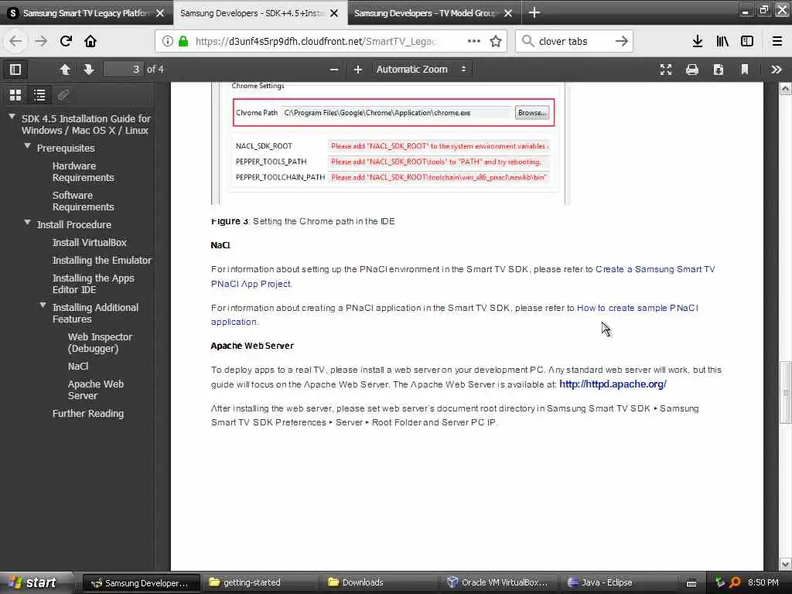792x594 pixels.
Task: Open the browser home page
Action: pos(90,41)
